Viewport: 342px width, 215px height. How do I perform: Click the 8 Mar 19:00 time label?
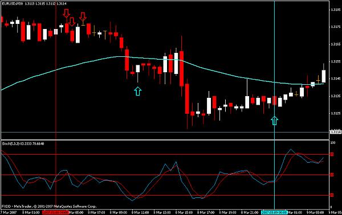tap(228, 212)
